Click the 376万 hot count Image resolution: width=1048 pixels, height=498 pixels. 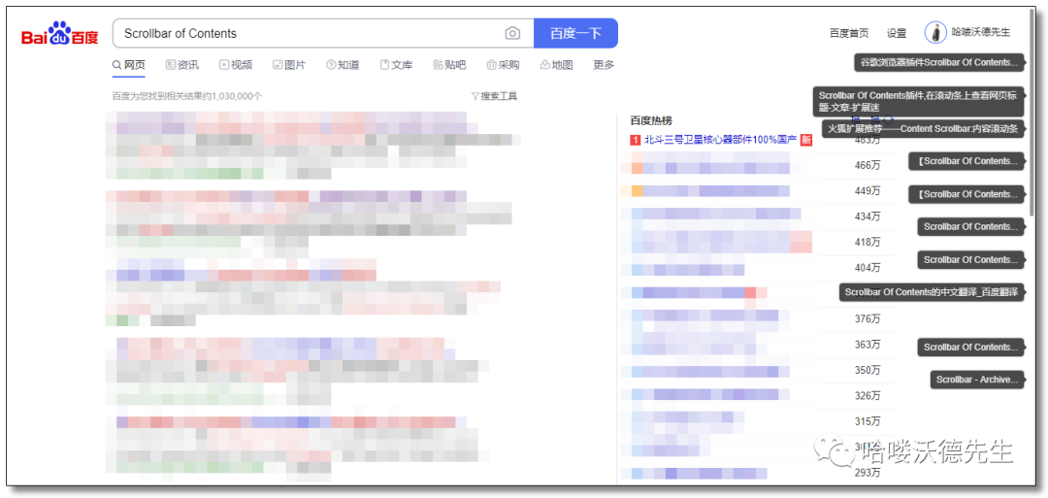(868, 318)
